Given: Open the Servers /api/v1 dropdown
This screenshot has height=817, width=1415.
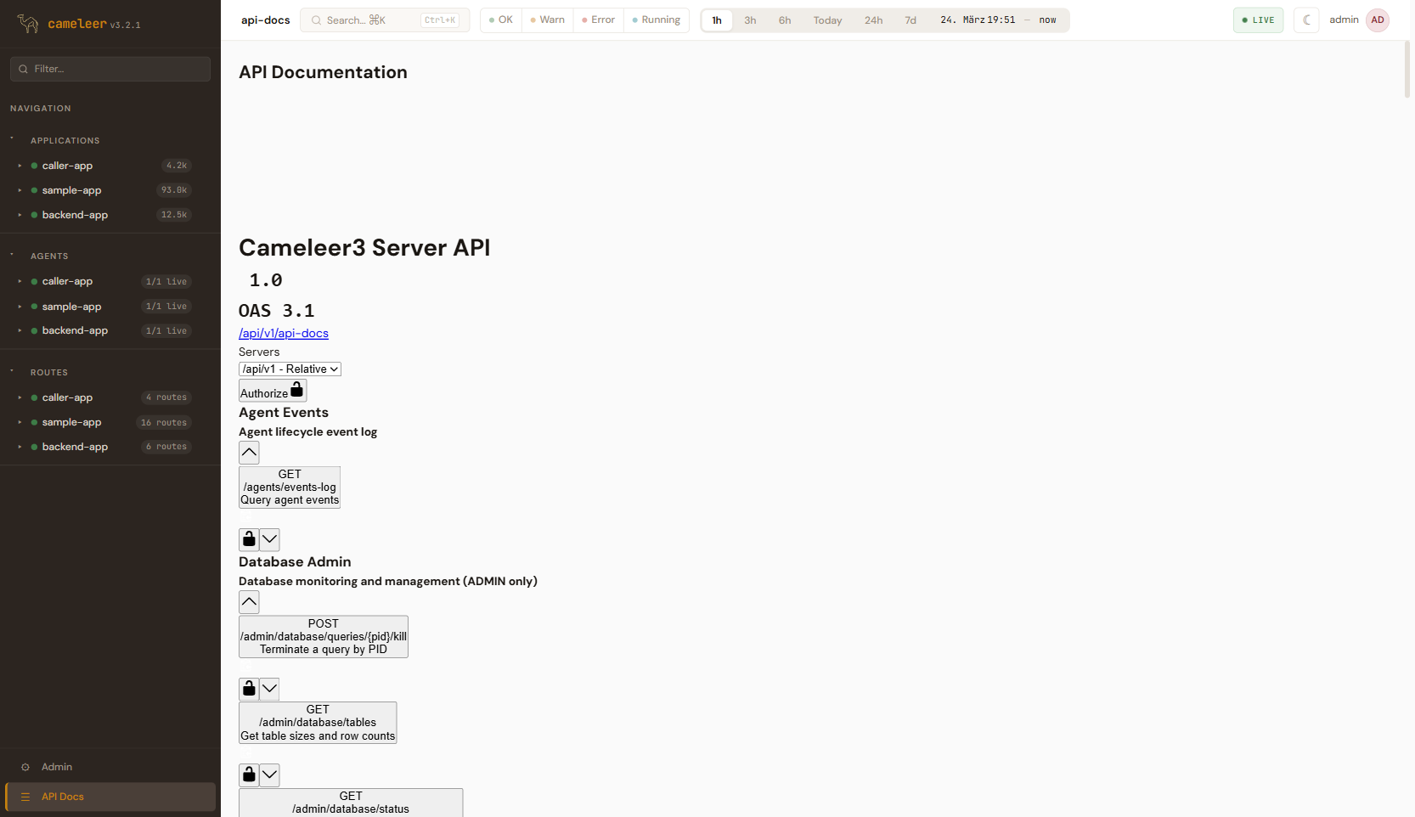Looking at the screenshot, I should tap(290, 369).
